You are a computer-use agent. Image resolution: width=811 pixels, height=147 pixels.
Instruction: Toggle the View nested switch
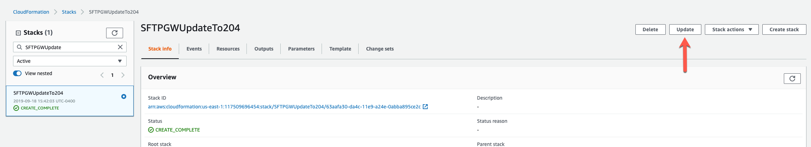pos(17,73)
